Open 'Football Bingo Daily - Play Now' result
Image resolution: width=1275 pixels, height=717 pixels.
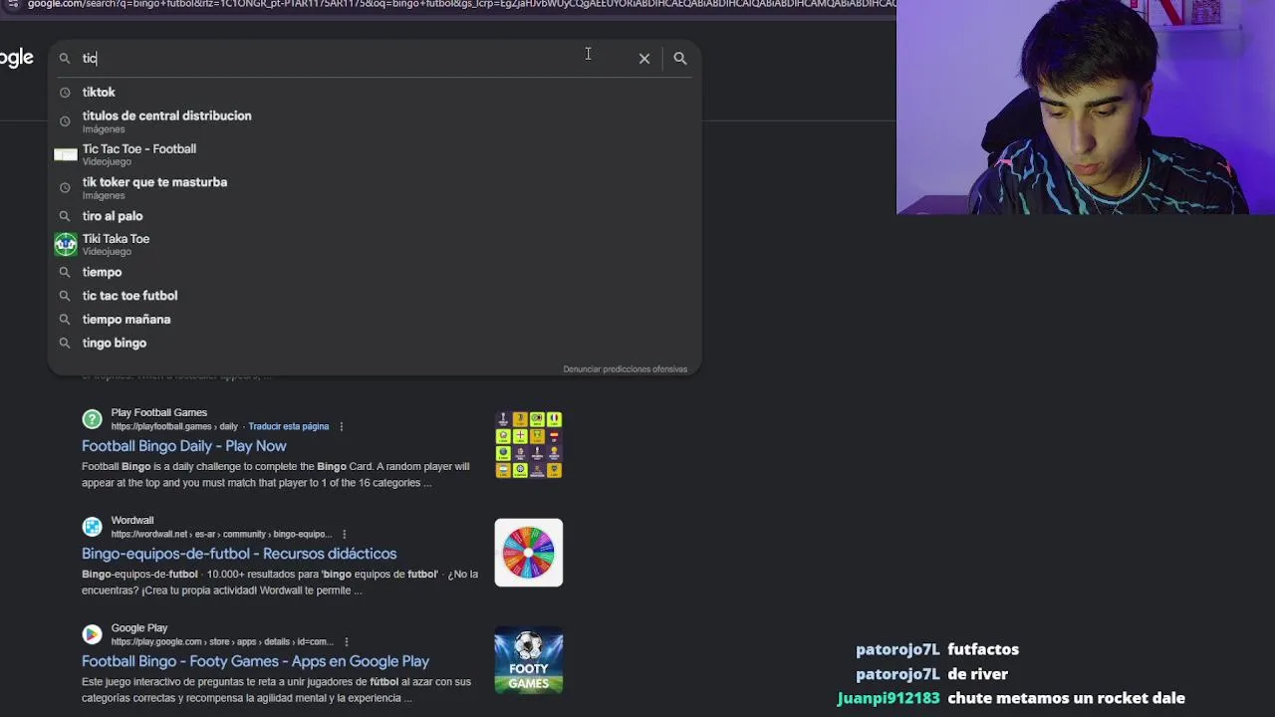[183, 446]
